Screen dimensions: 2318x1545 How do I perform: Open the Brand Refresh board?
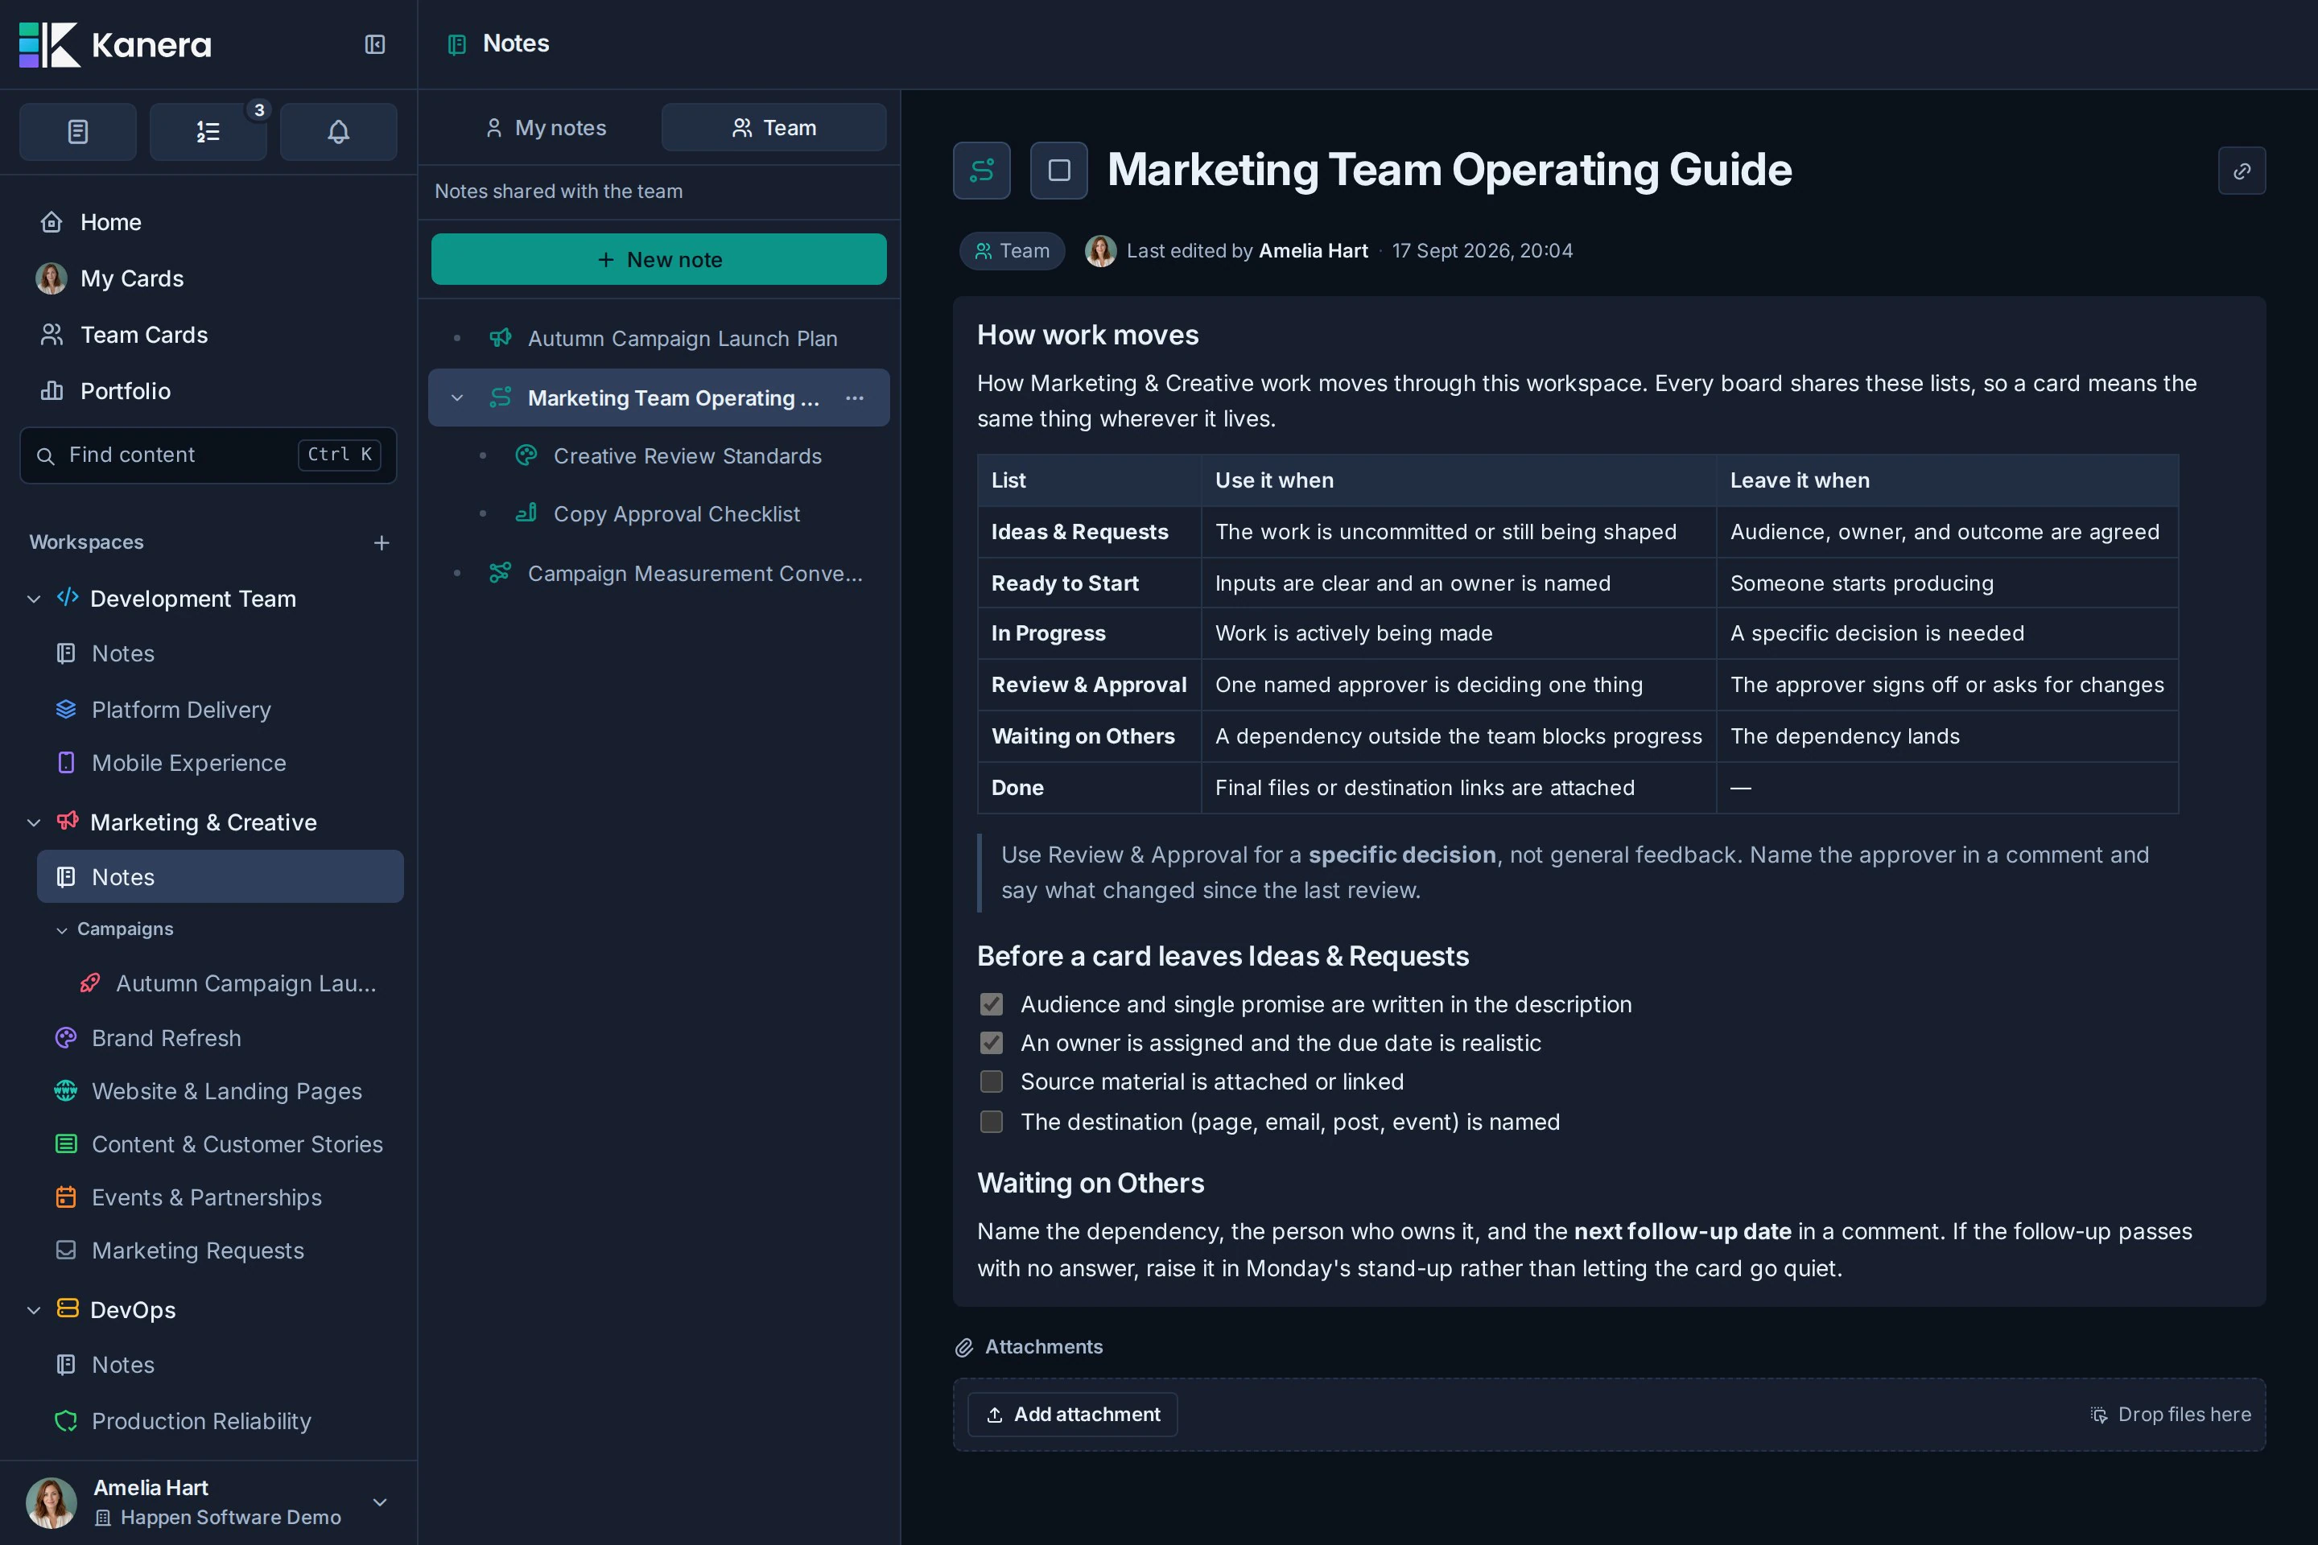(220, 1037)
